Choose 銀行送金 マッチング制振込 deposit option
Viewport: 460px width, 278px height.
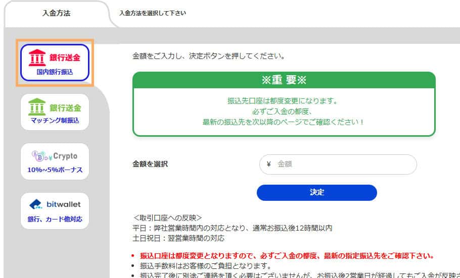pyautogui.click(x=55, y=112)
